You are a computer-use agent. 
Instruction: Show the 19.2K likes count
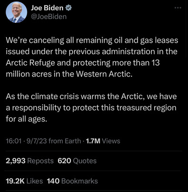15,181
